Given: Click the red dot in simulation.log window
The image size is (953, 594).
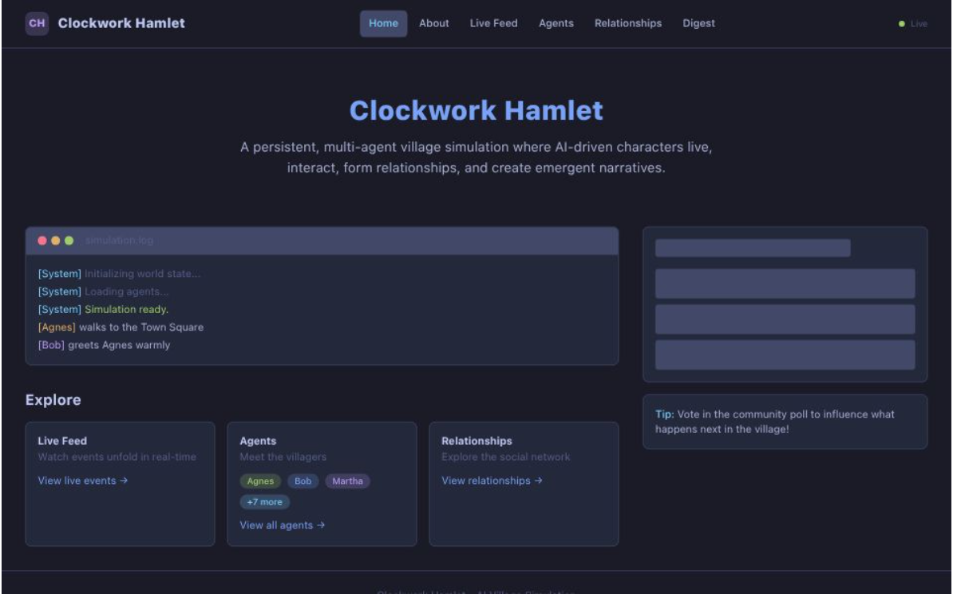Looking at the screenshot, I should (x=43, y=240).
